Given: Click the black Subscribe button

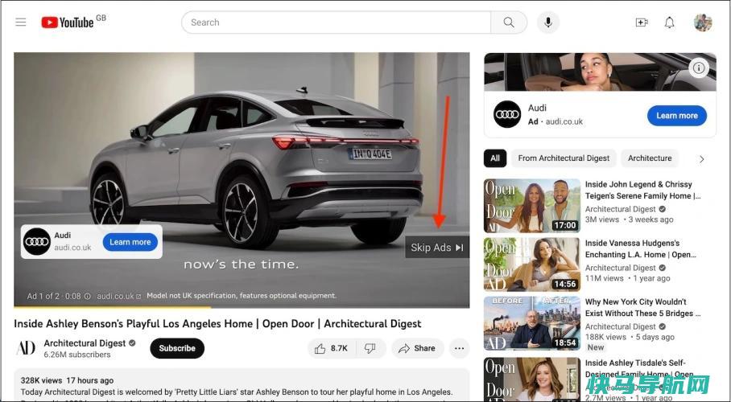Looking at the screenshot, I should [x=177, y=348].
